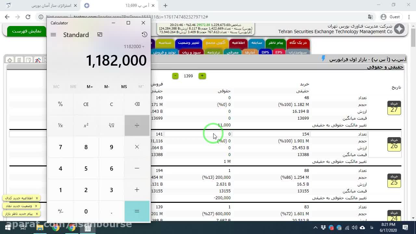Click the percent key in Calculator
Screen dimensions: 416x234
point(60,104)
